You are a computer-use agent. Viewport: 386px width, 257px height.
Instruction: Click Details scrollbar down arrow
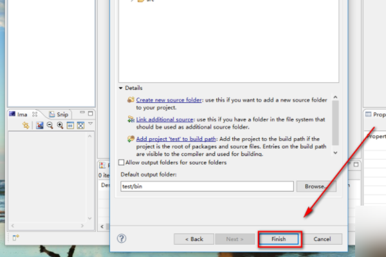(335, 153)
